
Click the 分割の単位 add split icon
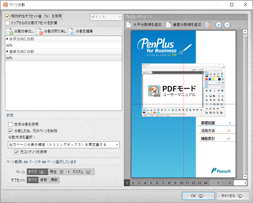[9, 31]
